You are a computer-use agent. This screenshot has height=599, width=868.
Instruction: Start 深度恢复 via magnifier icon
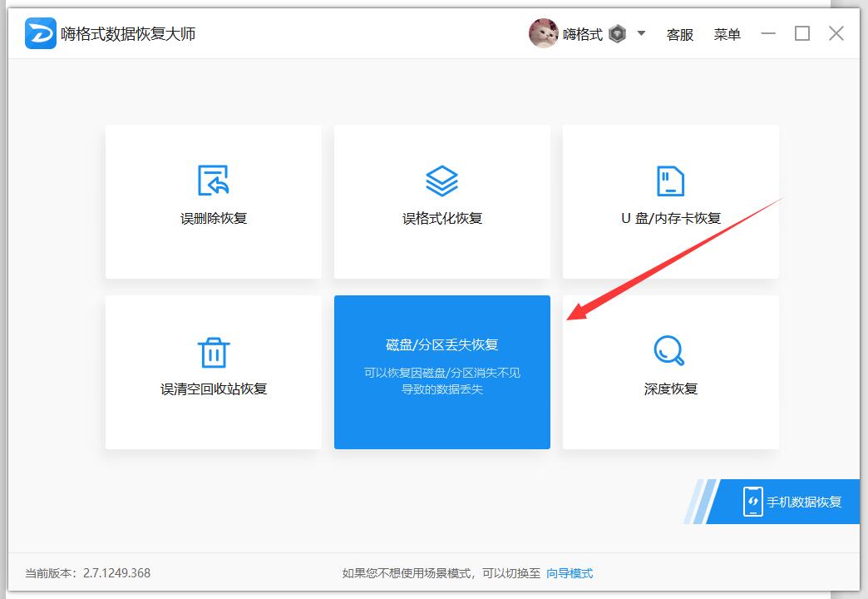pos(669,350)
